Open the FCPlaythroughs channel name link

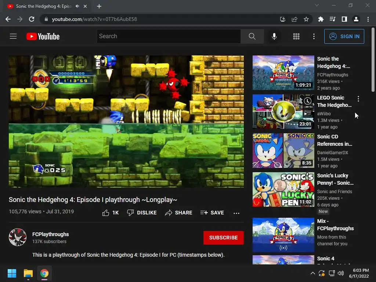click(51, 234)
